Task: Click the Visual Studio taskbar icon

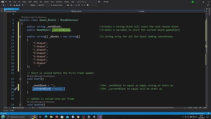Action: pos(100,117)
